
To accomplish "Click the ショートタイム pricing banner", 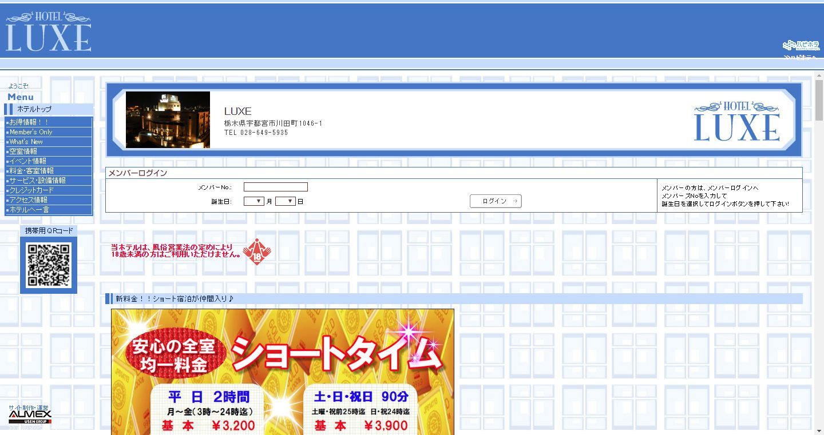I will coord(282,372).
